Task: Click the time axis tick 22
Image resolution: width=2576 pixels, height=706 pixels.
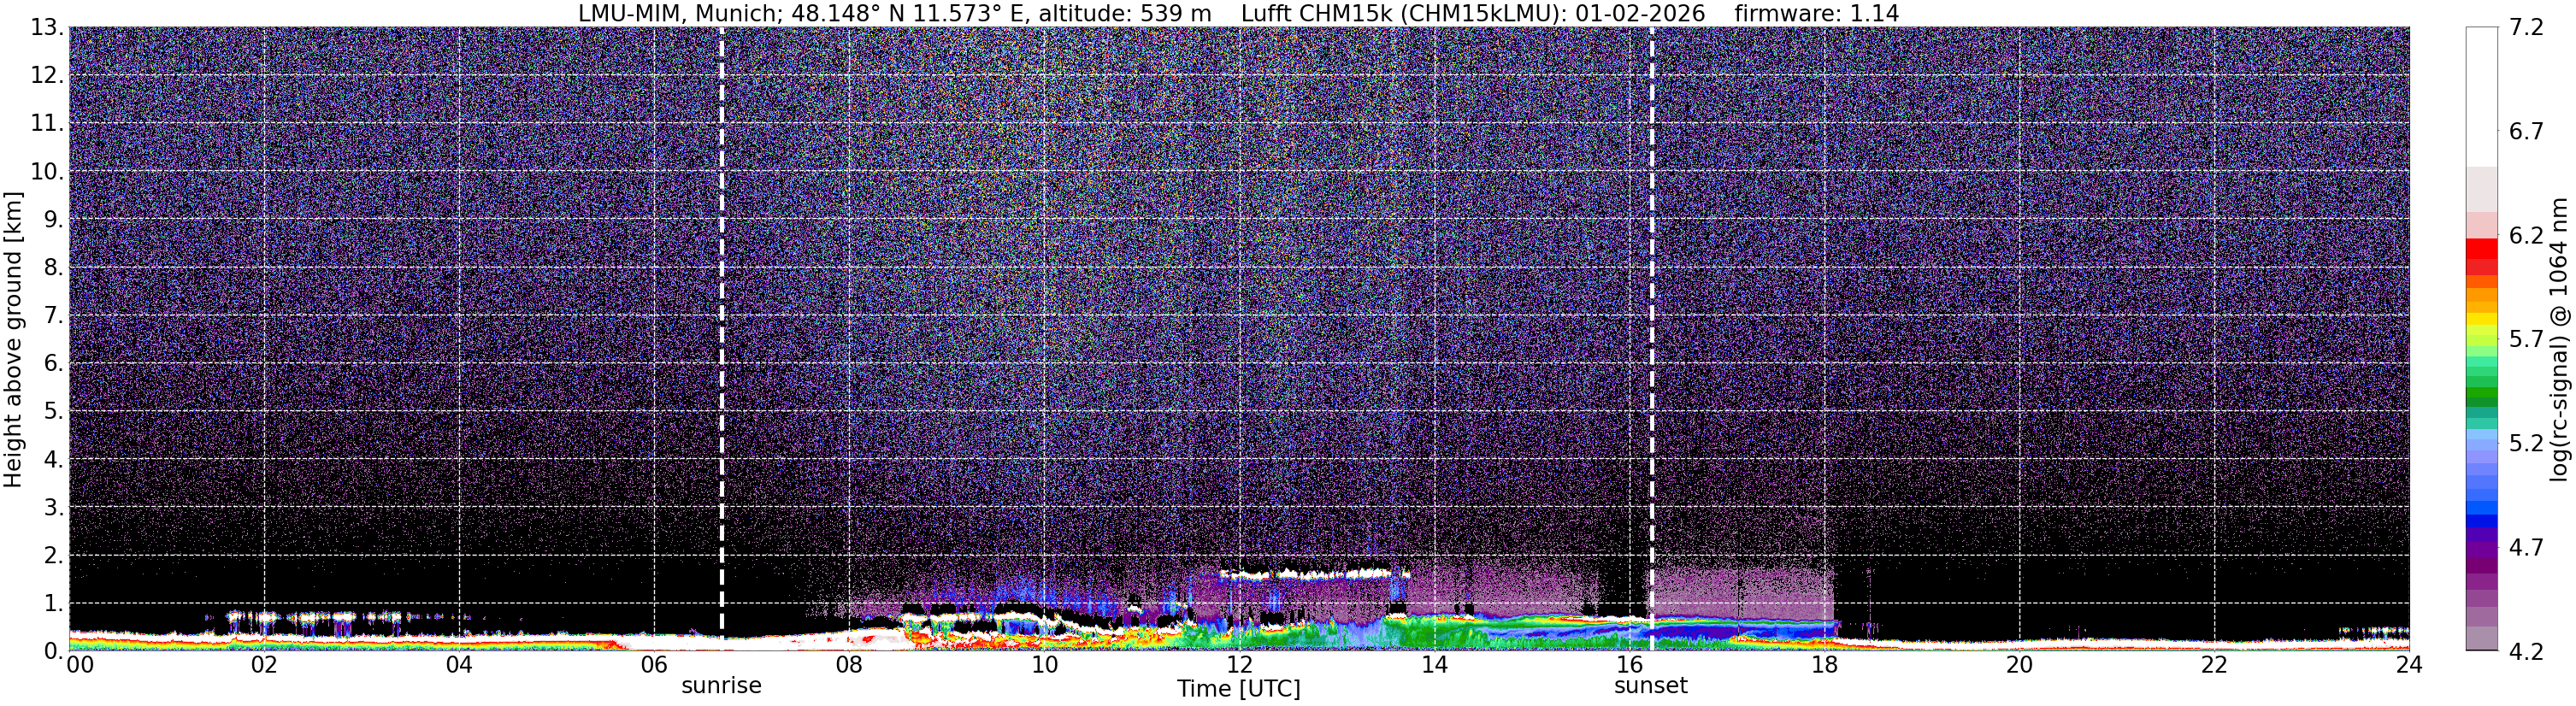Action: [x=2214, y=666]
